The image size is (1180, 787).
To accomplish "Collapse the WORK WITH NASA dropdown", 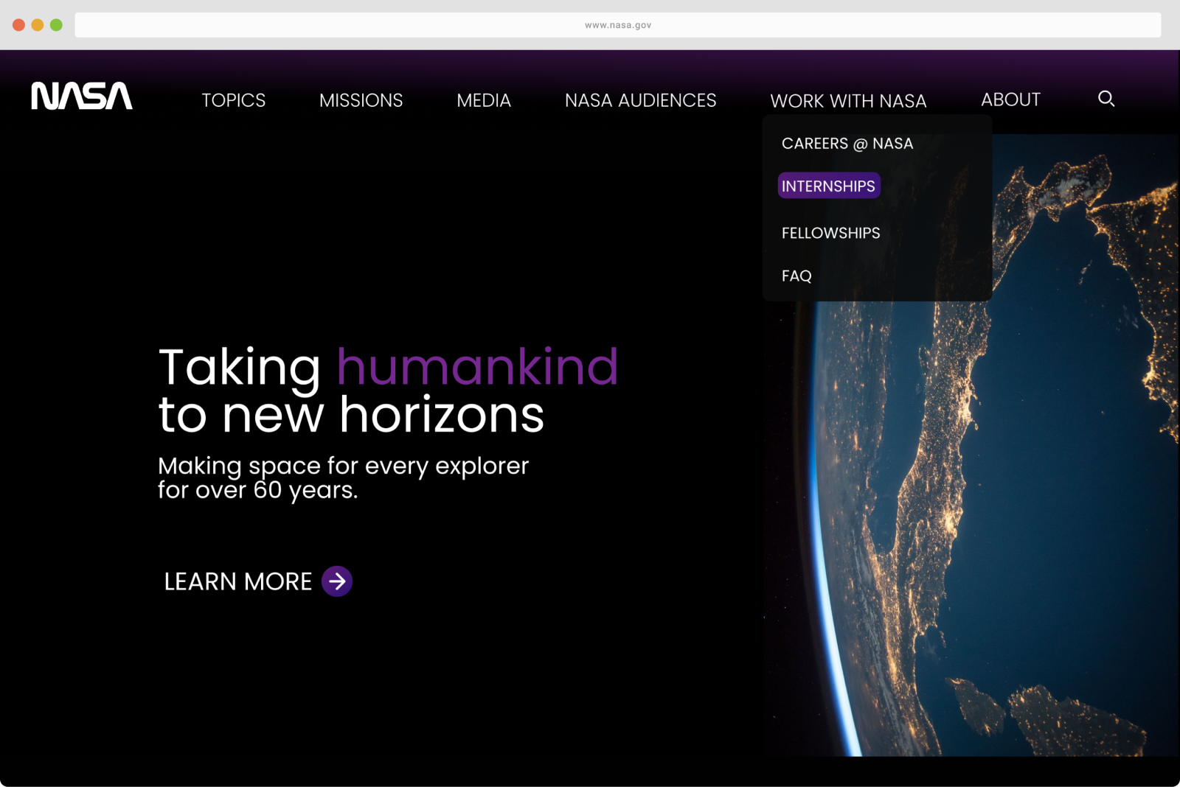I will tap(848, 101).
